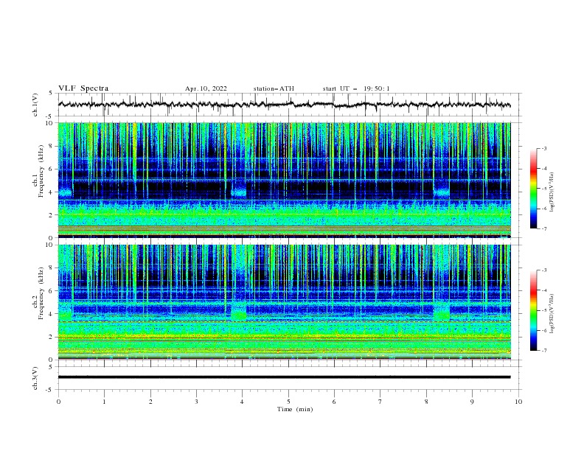Click the "Time (min)" x-axis label
This screenshot has height=451, width=584.
(295, 409)
